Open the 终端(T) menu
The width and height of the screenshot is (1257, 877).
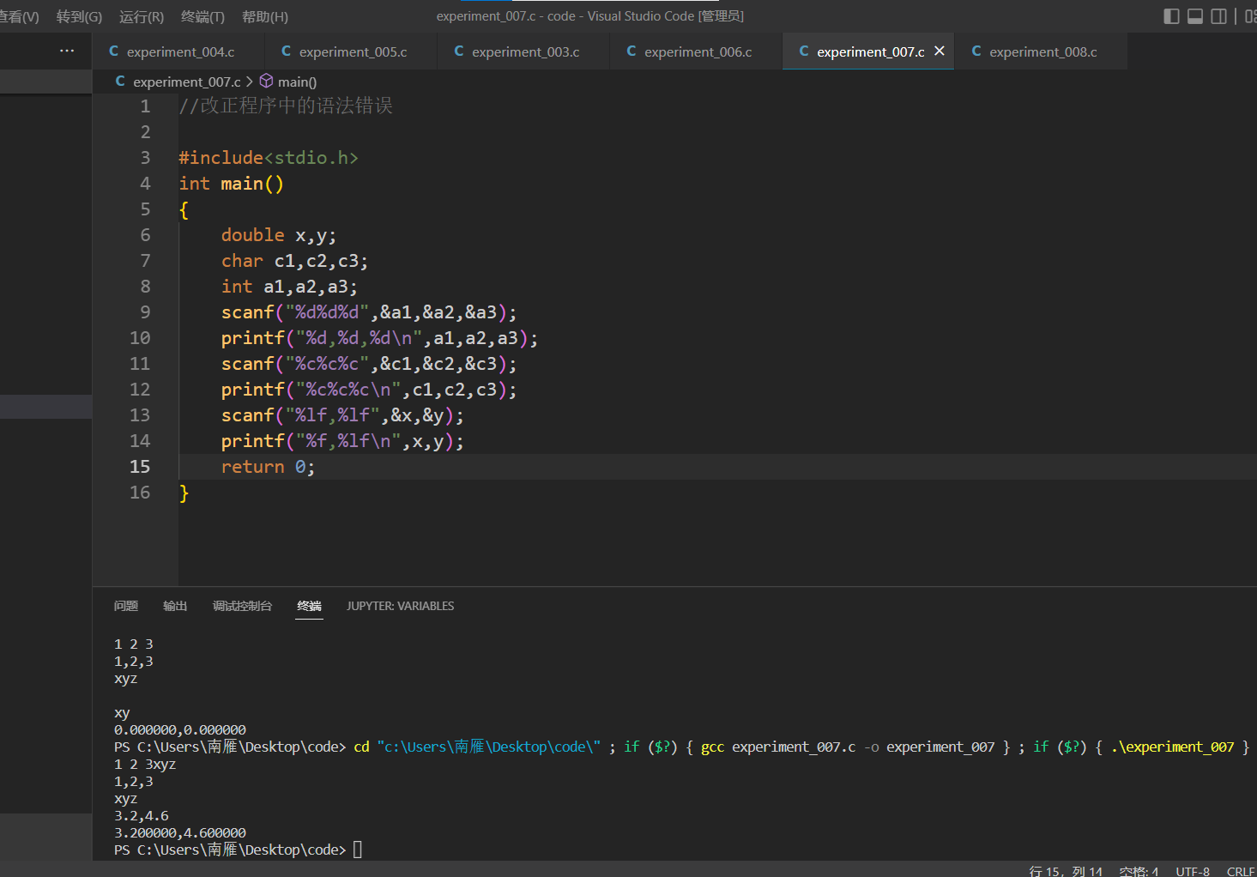click(x=202, y=16)
